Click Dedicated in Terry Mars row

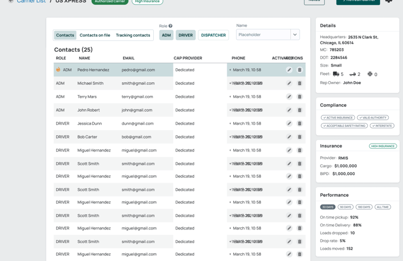click(x=185, y=97)
